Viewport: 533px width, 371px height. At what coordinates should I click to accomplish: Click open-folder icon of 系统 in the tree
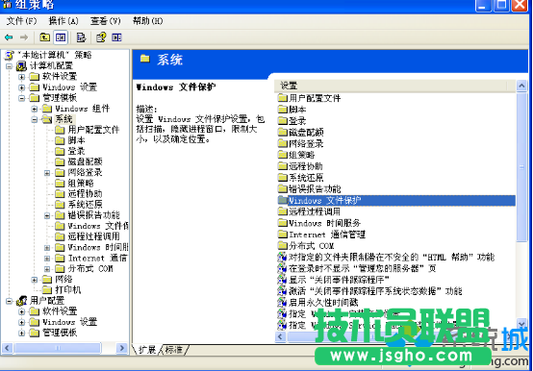pos(47,119)
